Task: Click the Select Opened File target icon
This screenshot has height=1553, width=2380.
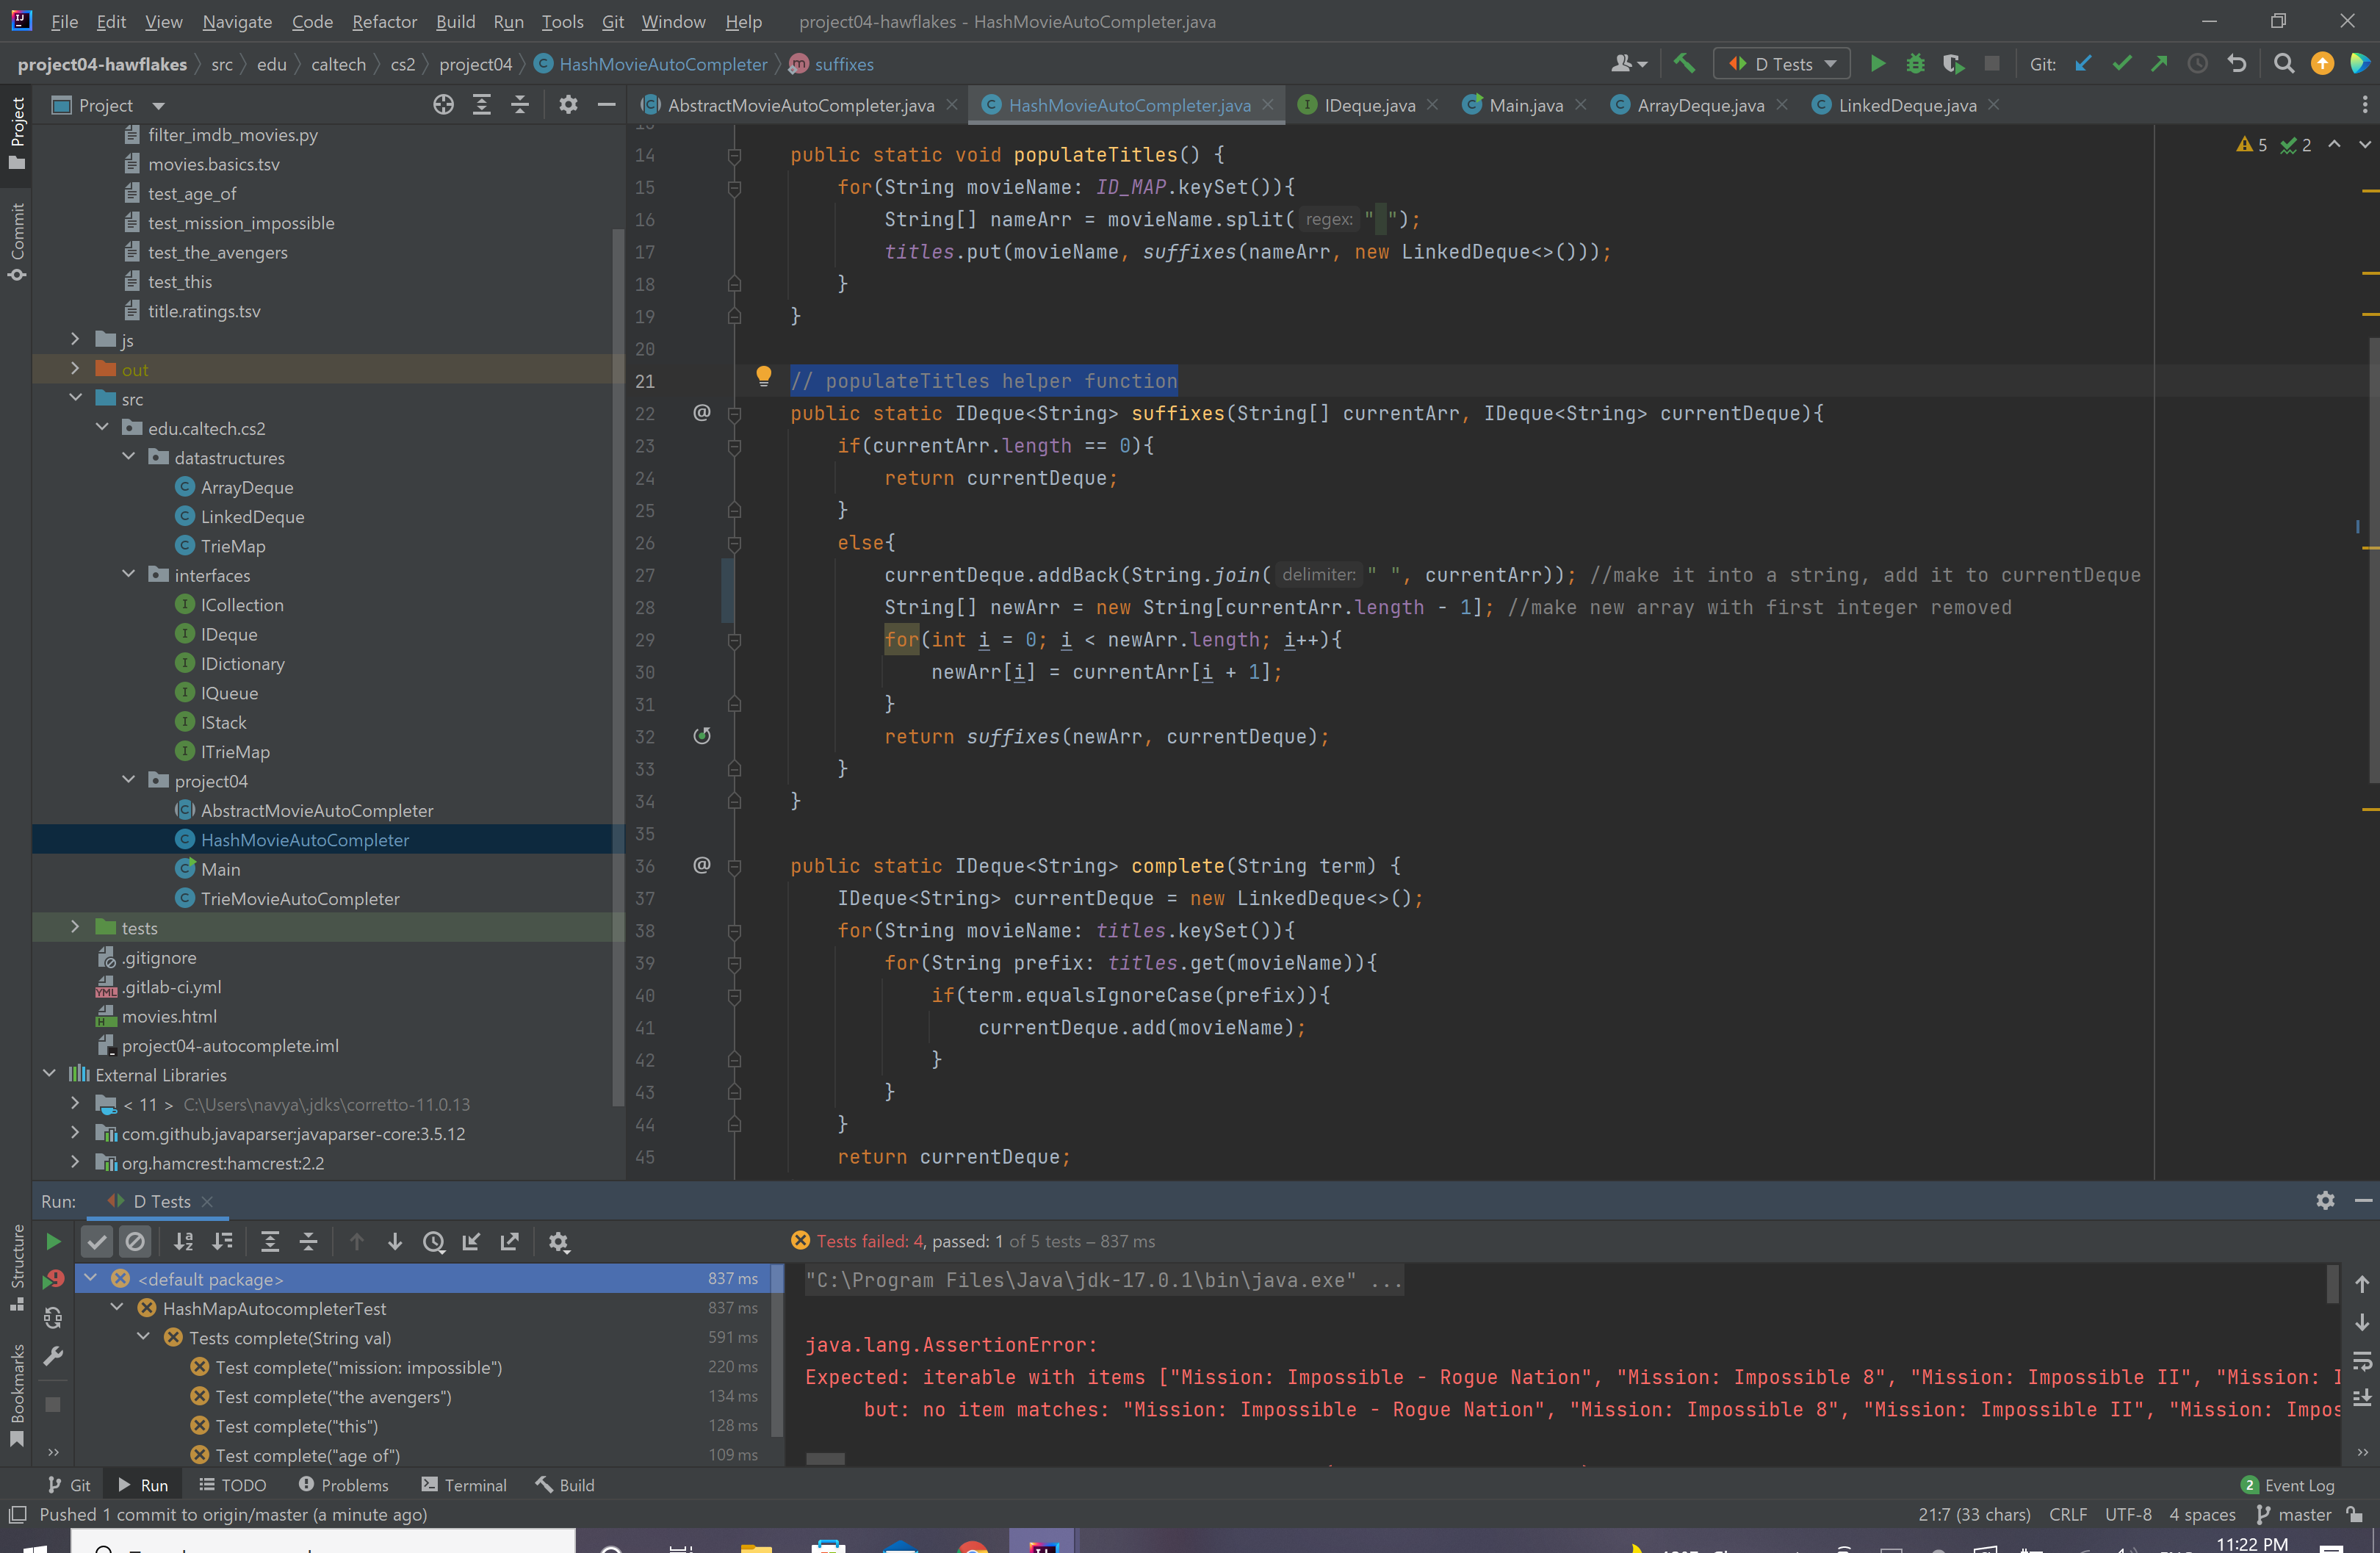Action: point(443,105)
